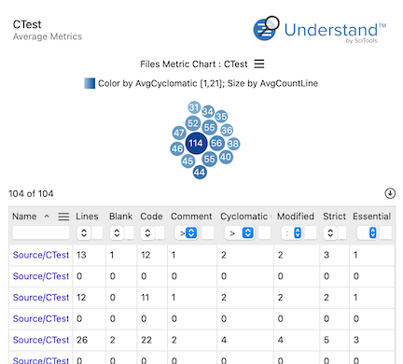Image resolution: width=403 pixels, height=364 pixels.
Task: Click the '104 of 104' row count text
Action: coord(31,193)
